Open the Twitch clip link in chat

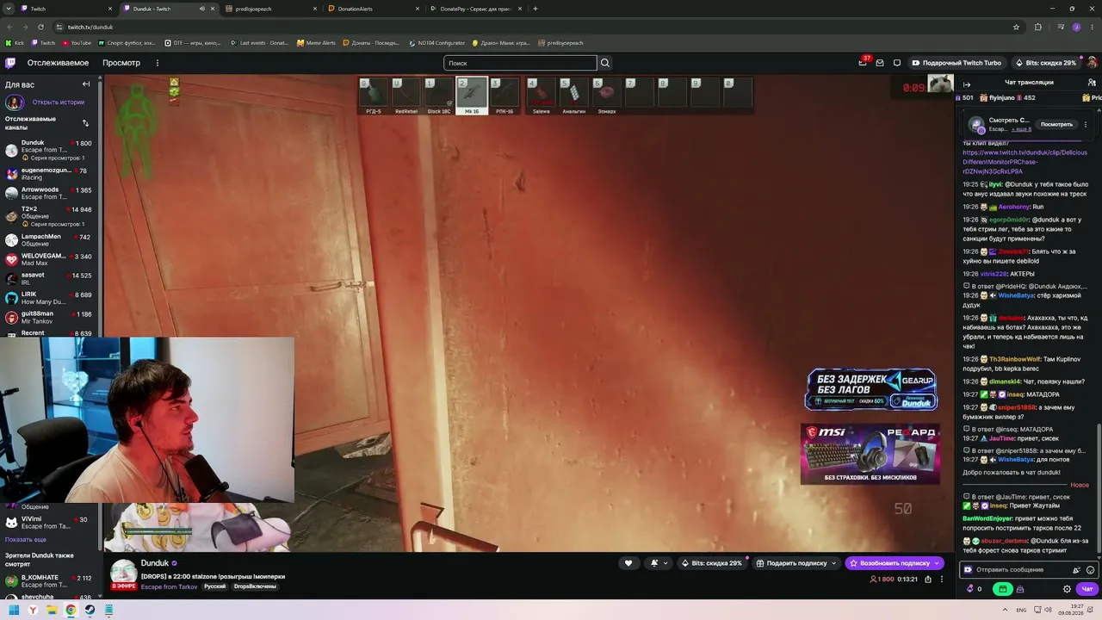(1025, 162)
